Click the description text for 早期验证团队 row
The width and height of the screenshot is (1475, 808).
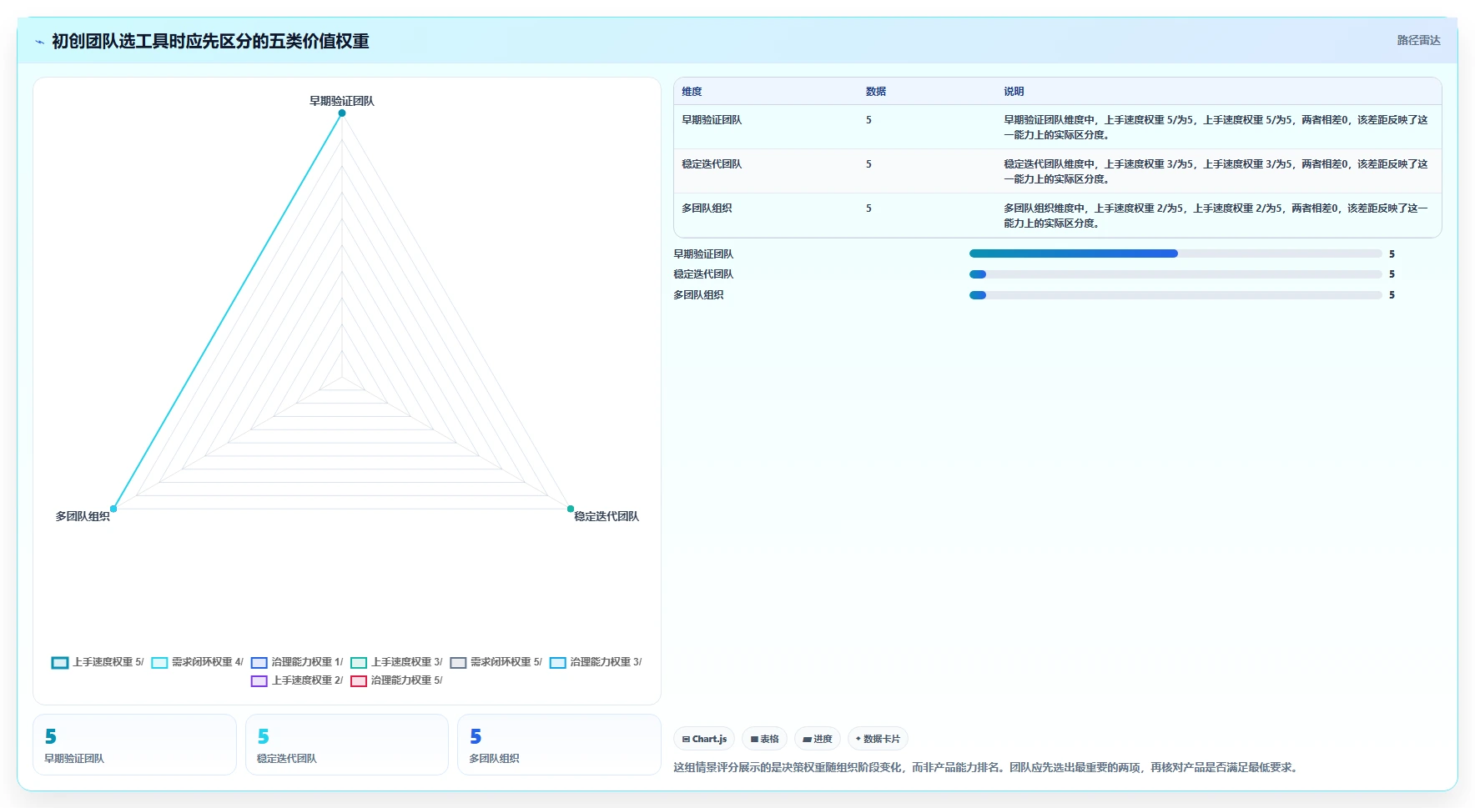pos(1216,127)
